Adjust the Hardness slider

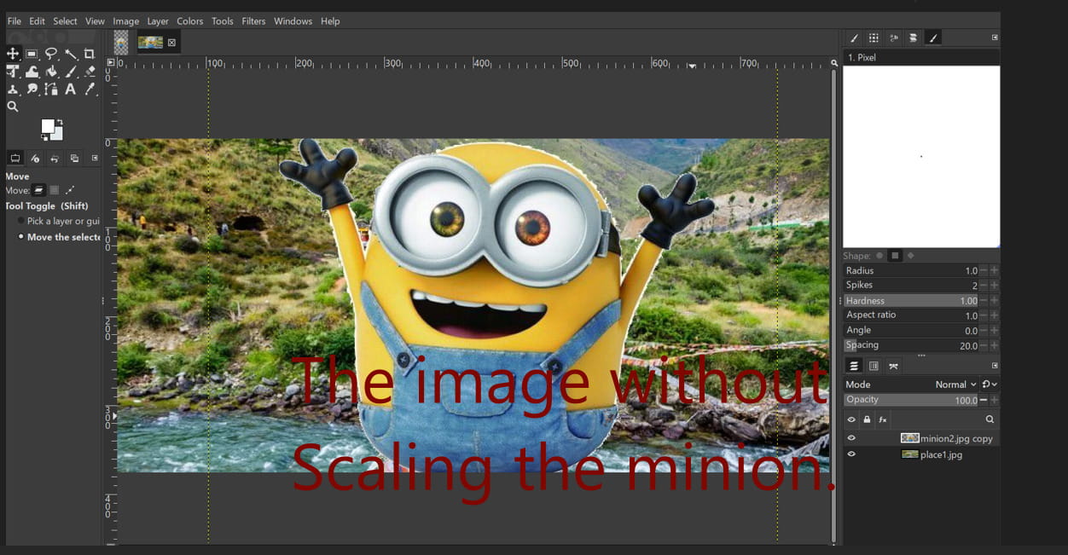[911, 301]
